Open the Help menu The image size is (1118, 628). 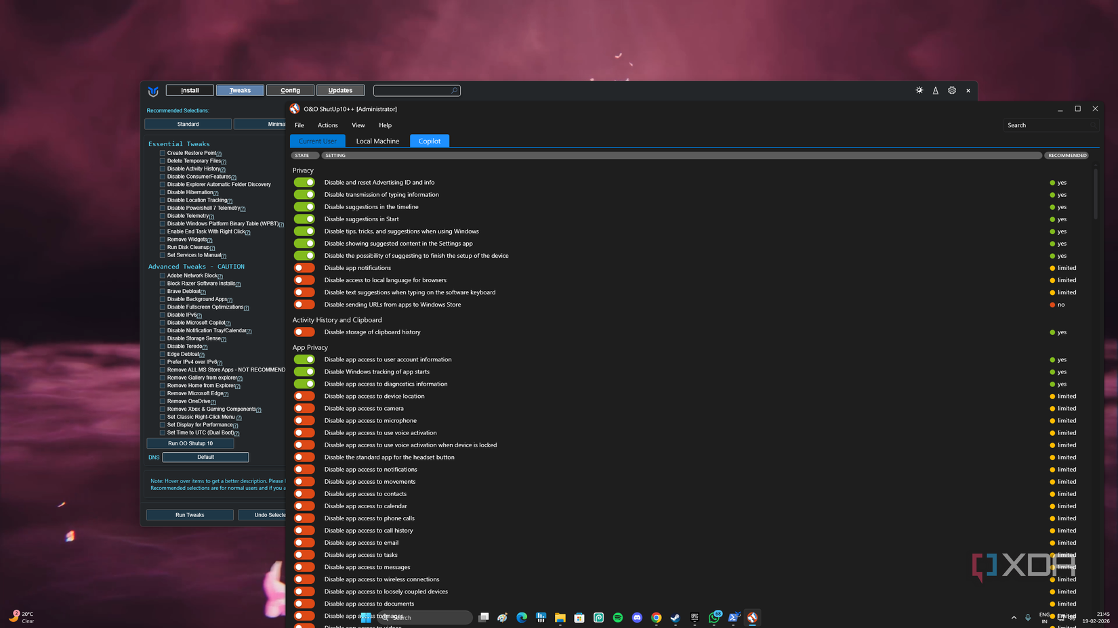click(386, 125)
